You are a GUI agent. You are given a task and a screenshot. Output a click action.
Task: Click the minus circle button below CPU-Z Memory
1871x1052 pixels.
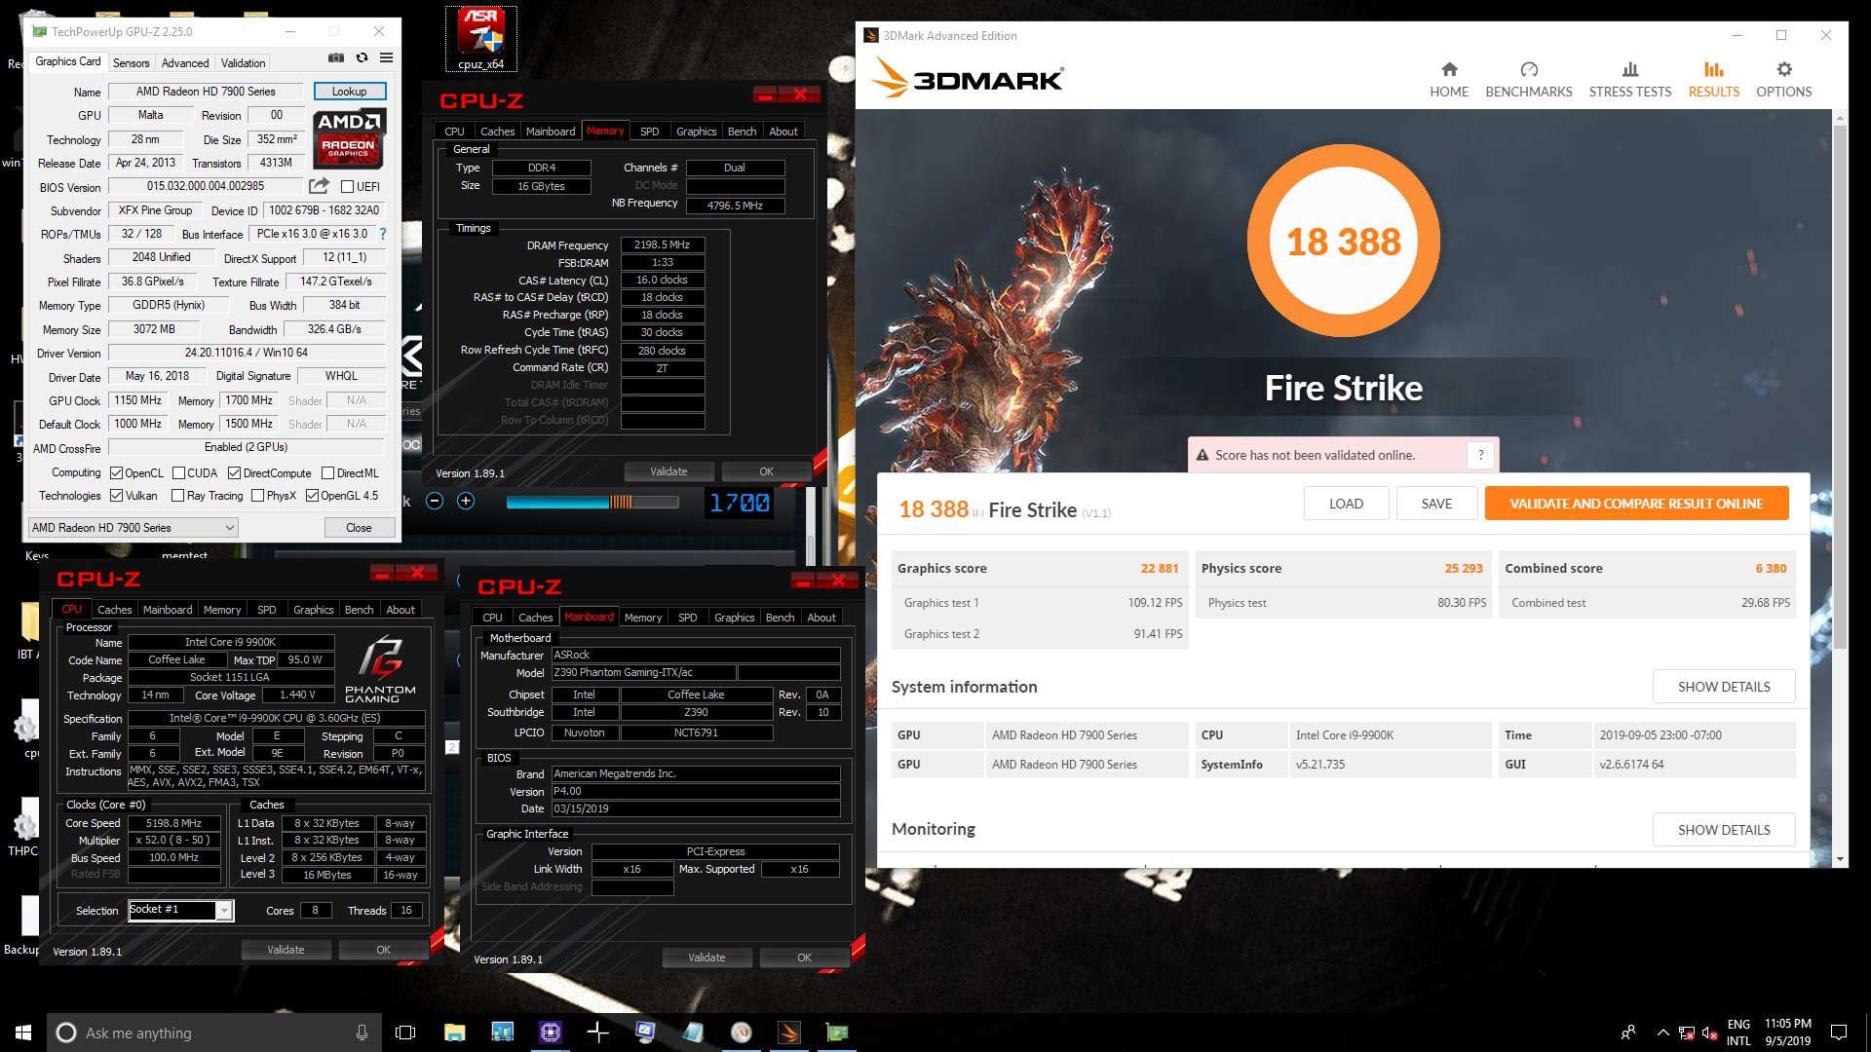click(x=435, y=501)
